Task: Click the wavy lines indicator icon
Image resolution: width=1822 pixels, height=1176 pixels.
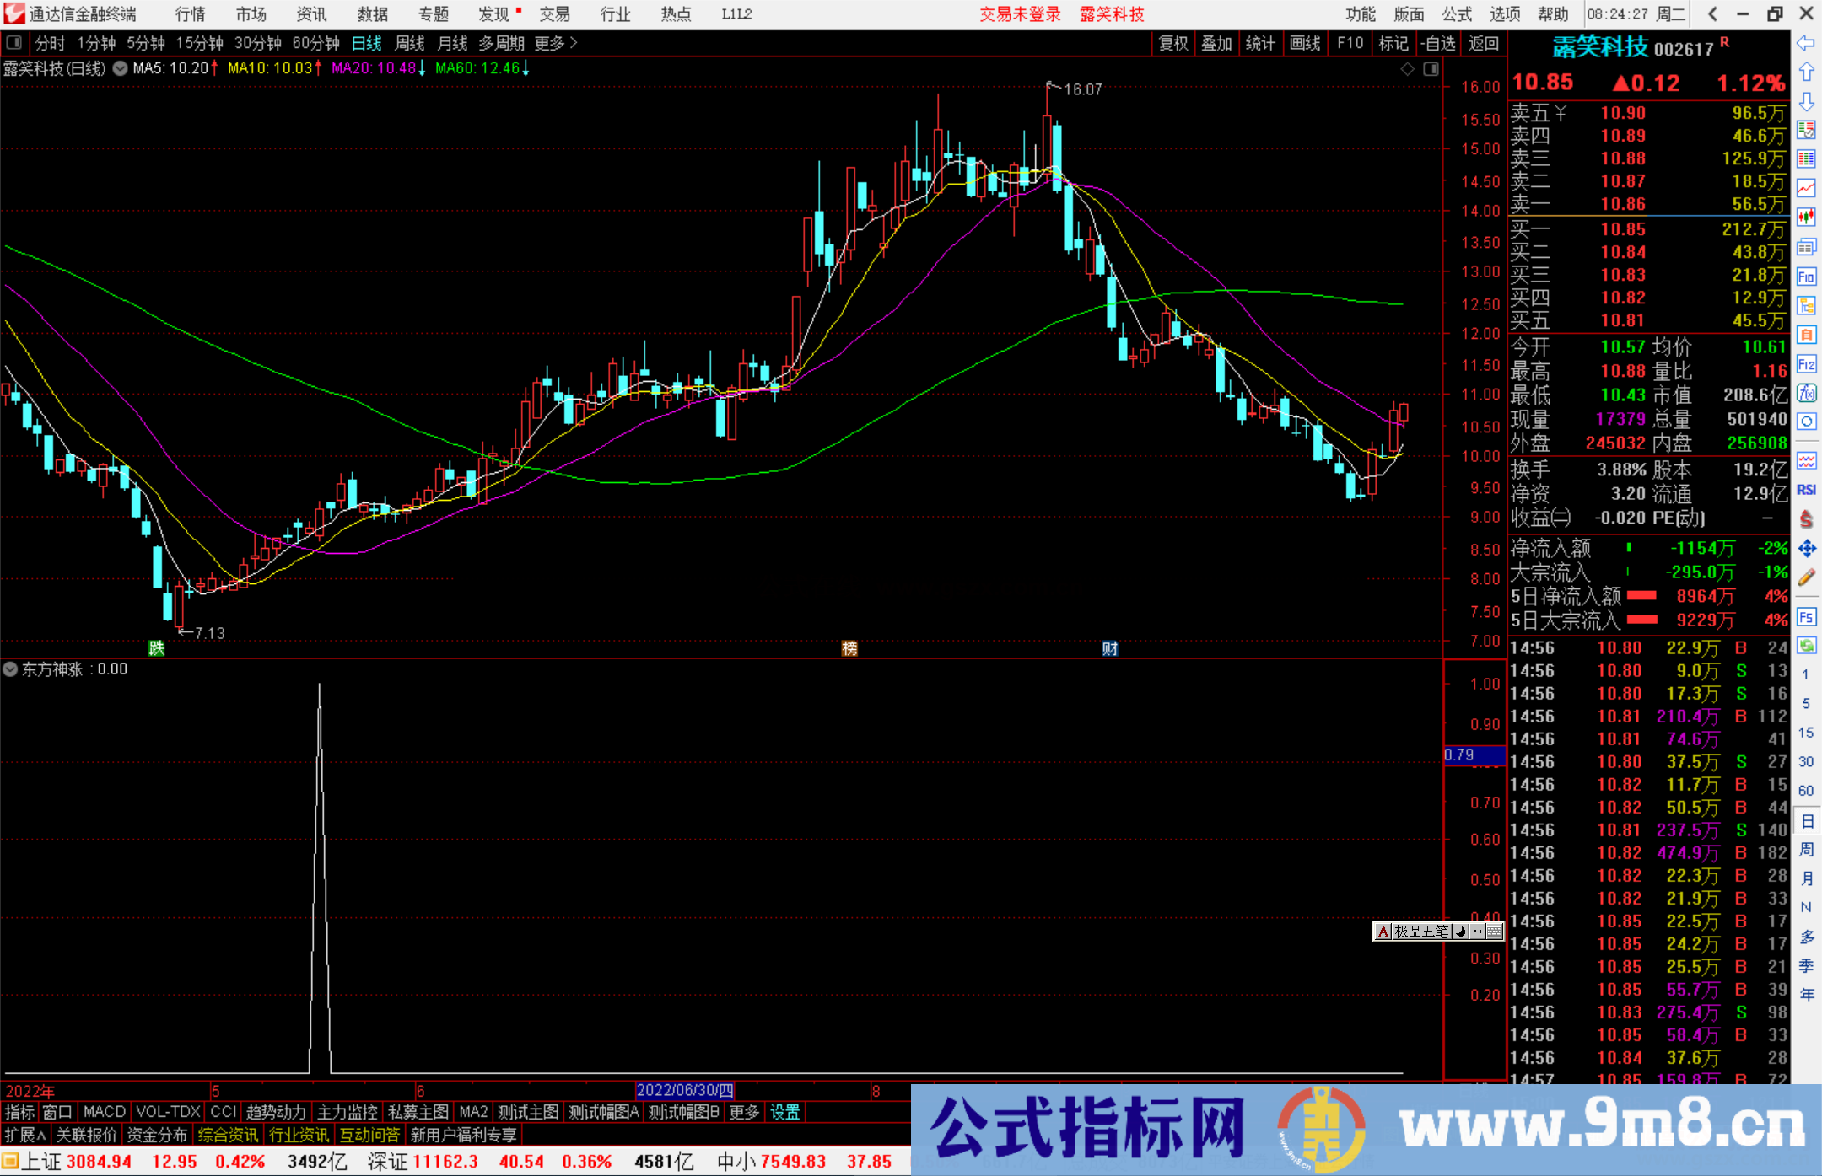Action: [x=1806, y=460]
